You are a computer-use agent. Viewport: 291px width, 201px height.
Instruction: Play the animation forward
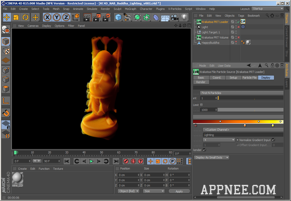tap(91, 161)
